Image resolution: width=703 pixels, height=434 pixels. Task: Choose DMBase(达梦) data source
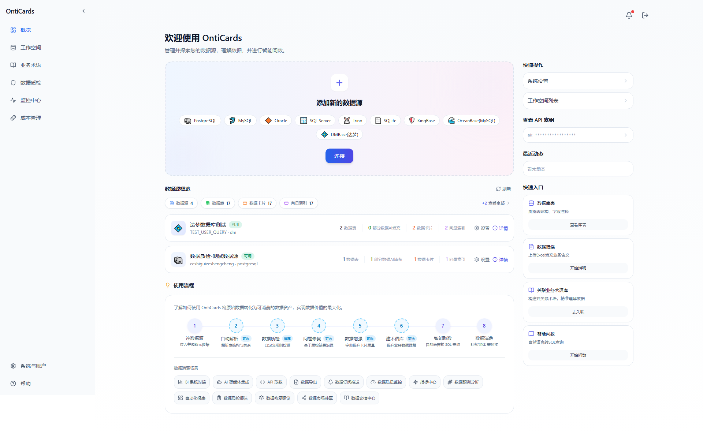[339, 135]
